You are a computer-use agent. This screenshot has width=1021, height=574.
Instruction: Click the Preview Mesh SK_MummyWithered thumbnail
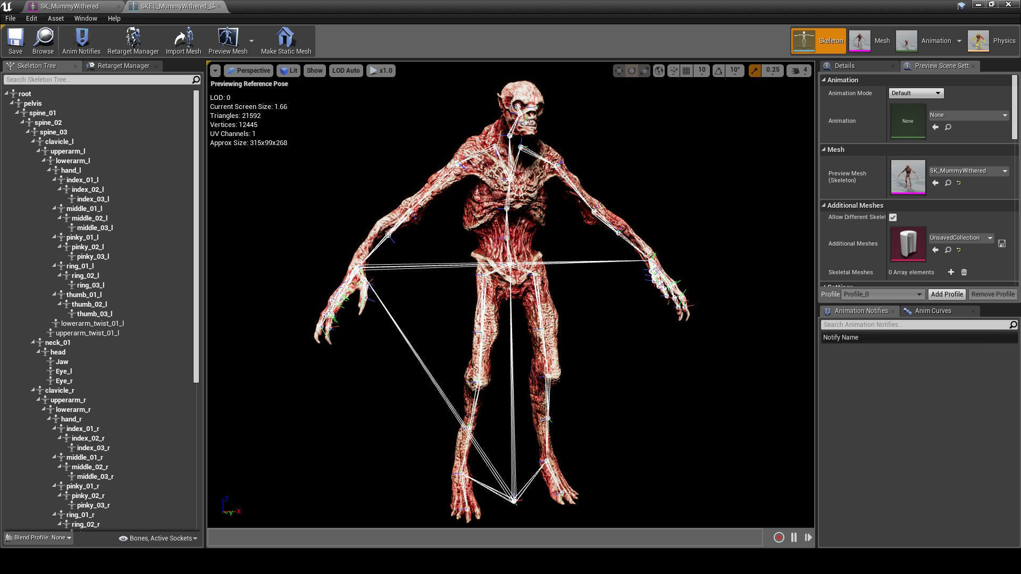click(x=908, y=177)
